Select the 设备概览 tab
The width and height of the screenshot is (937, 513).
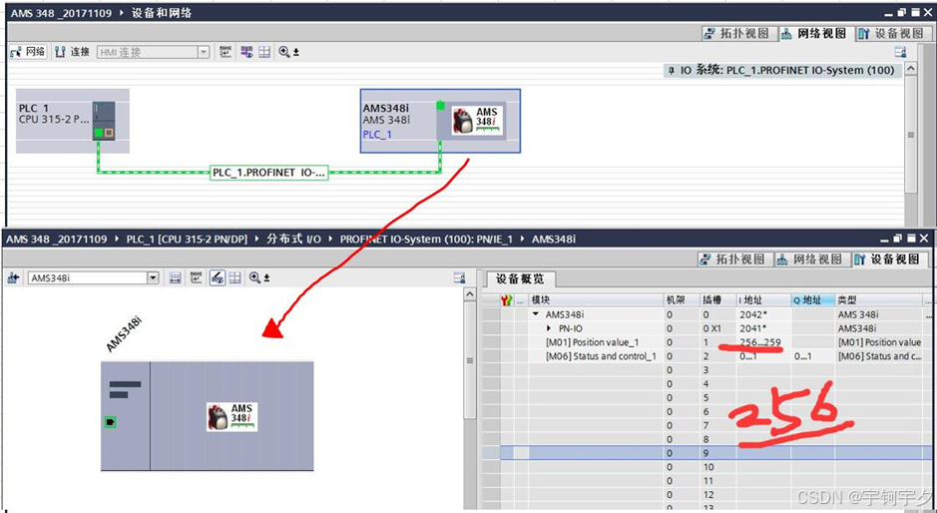coord(519,279)
